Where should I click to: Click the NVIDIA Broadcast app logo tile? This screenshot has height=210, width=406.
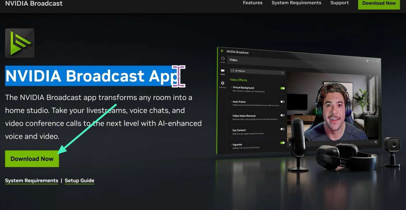20,43
